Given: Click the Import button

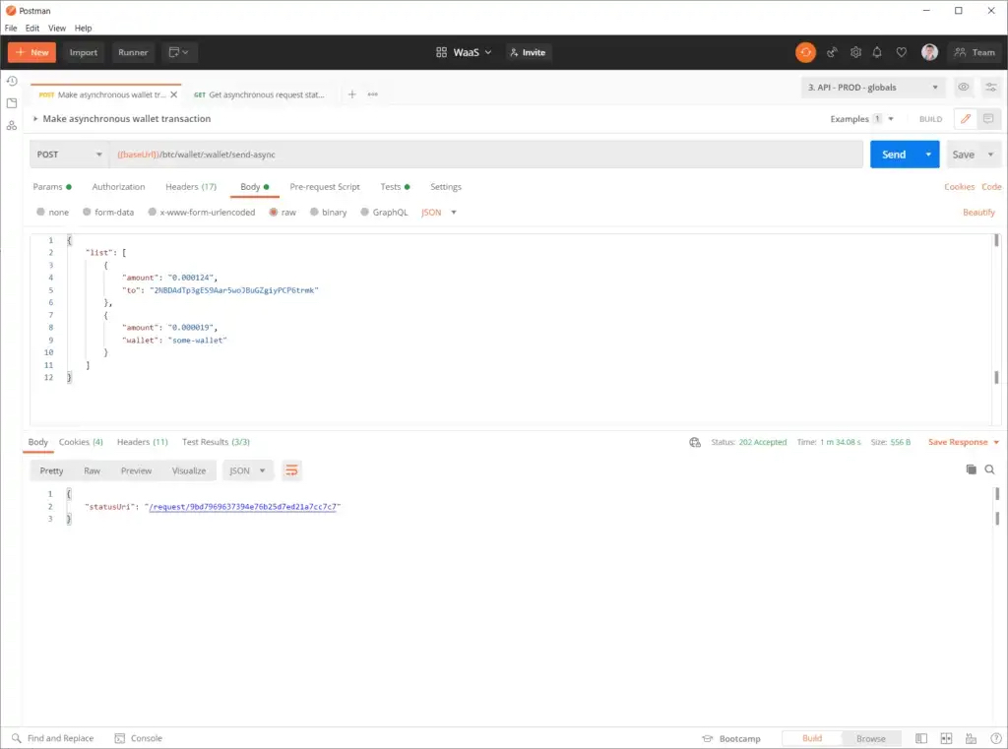Looking at the screenshot, I should (84, 53).
